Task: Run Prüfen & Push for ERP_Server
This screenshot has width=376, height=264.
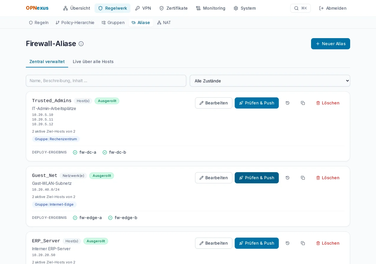Action: pyautogui.click(x=257, y=243)
